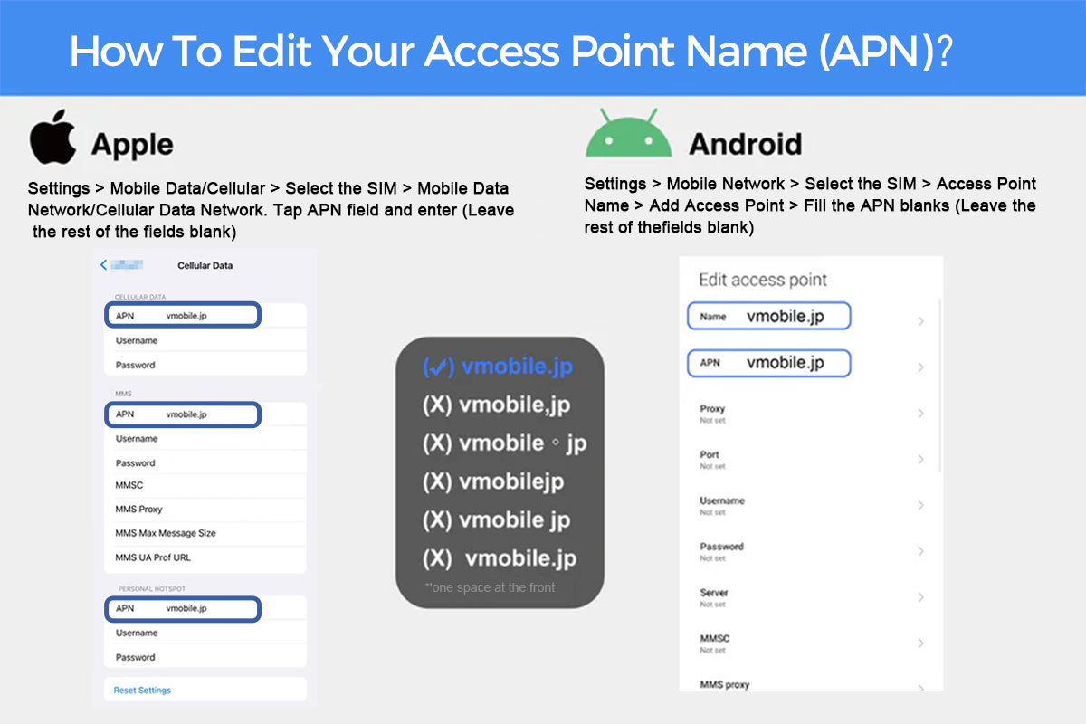The width and height of the screenshot is (1086, 724).
Task: Click the incorrect vmobile,jp comma example
Action: point(496,405)
